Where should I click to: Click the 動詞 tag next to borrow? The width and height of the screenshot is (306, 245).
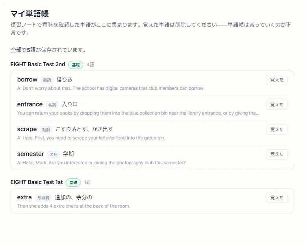coord(47,80)
